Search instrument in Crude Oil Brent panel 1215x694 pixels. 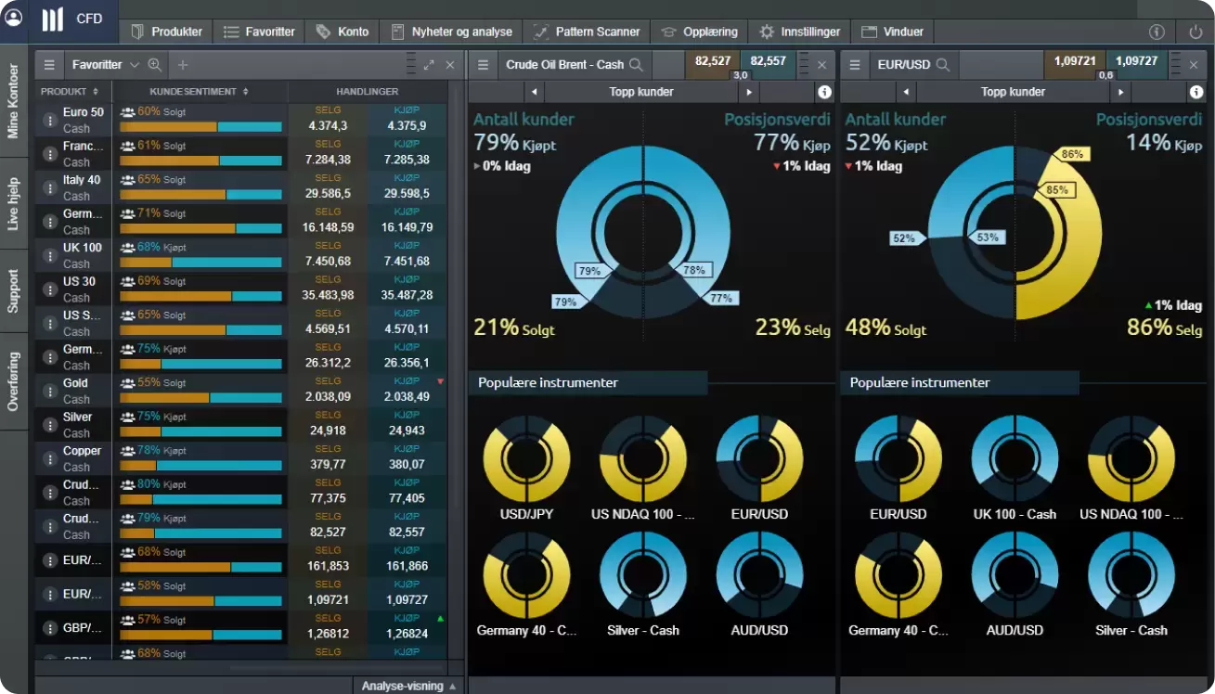(x=637, y=65)
